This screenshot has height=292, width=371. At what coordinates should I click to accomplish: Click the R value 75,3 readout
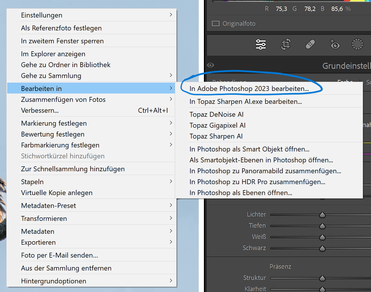point(281,9)
